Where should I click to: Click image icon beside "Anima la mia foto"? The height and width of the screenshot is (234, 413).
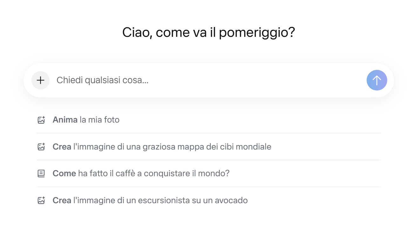[41, 120]
